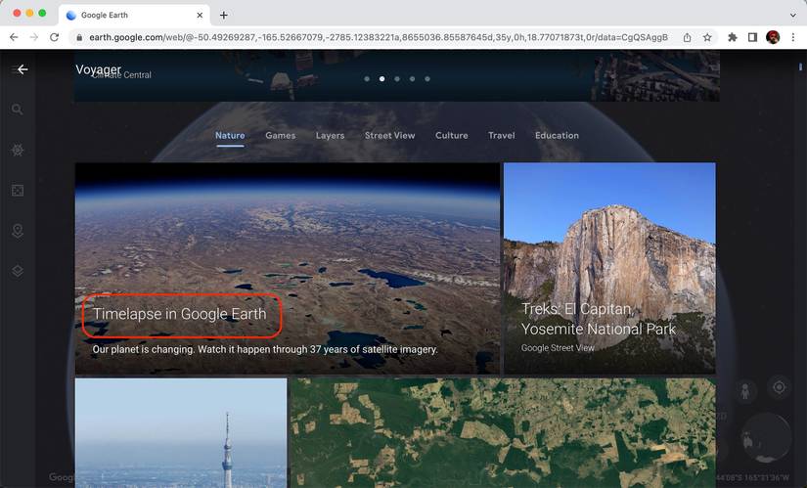Close the Google Earth tab

pos(200,15)
